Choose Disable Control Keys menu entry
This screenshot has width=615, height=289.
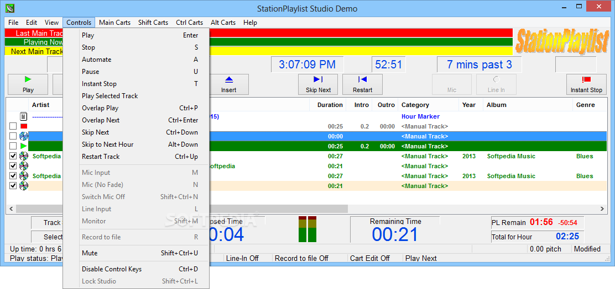pos(136,269)
